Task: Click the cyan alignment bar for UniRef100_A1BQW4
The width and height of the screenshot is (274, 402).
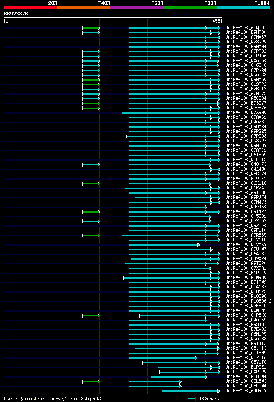Action: (179, 377)
